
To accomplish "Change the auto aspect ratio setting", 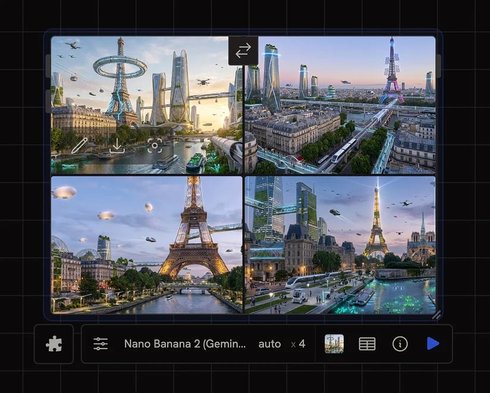I will (269, 344).
